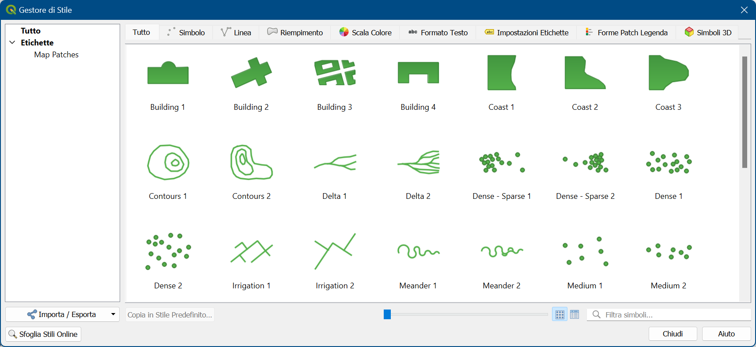Click Sfoglia Stili Online button
The width and height of the screenshot is (756, 347).
click(x=43, y=334)
